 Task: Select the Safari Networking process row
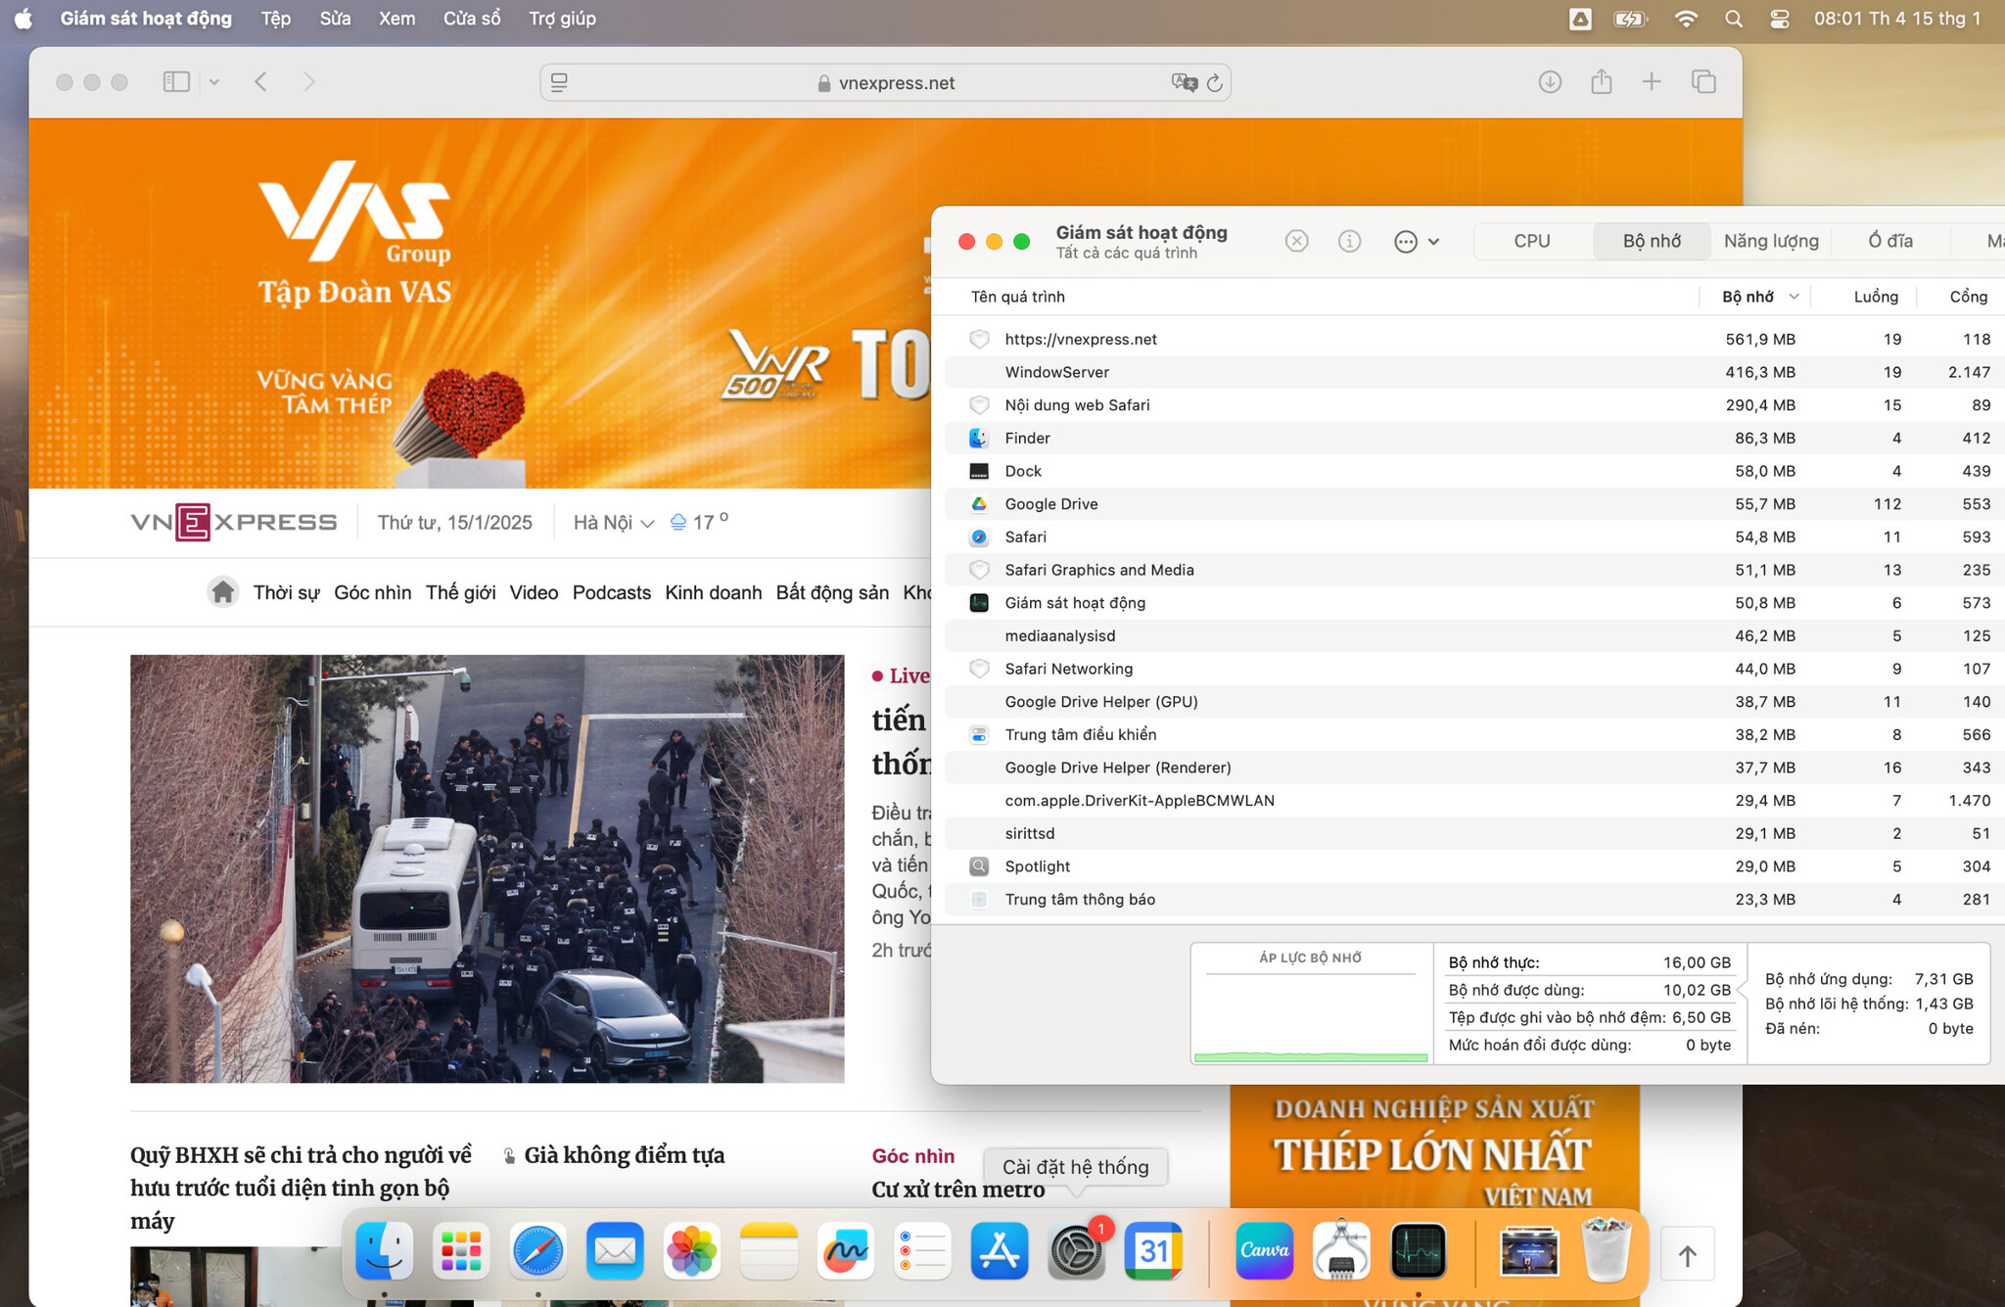pos(1474,669)
